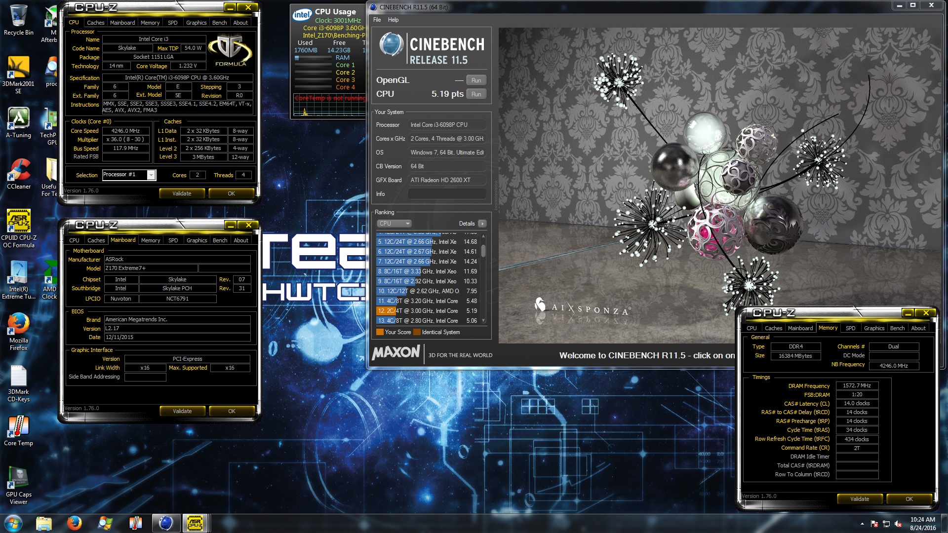Open Mainboard tab in the Memory CPU-Z window
Viewport: 948px width, 533px height.
[800, 328]
